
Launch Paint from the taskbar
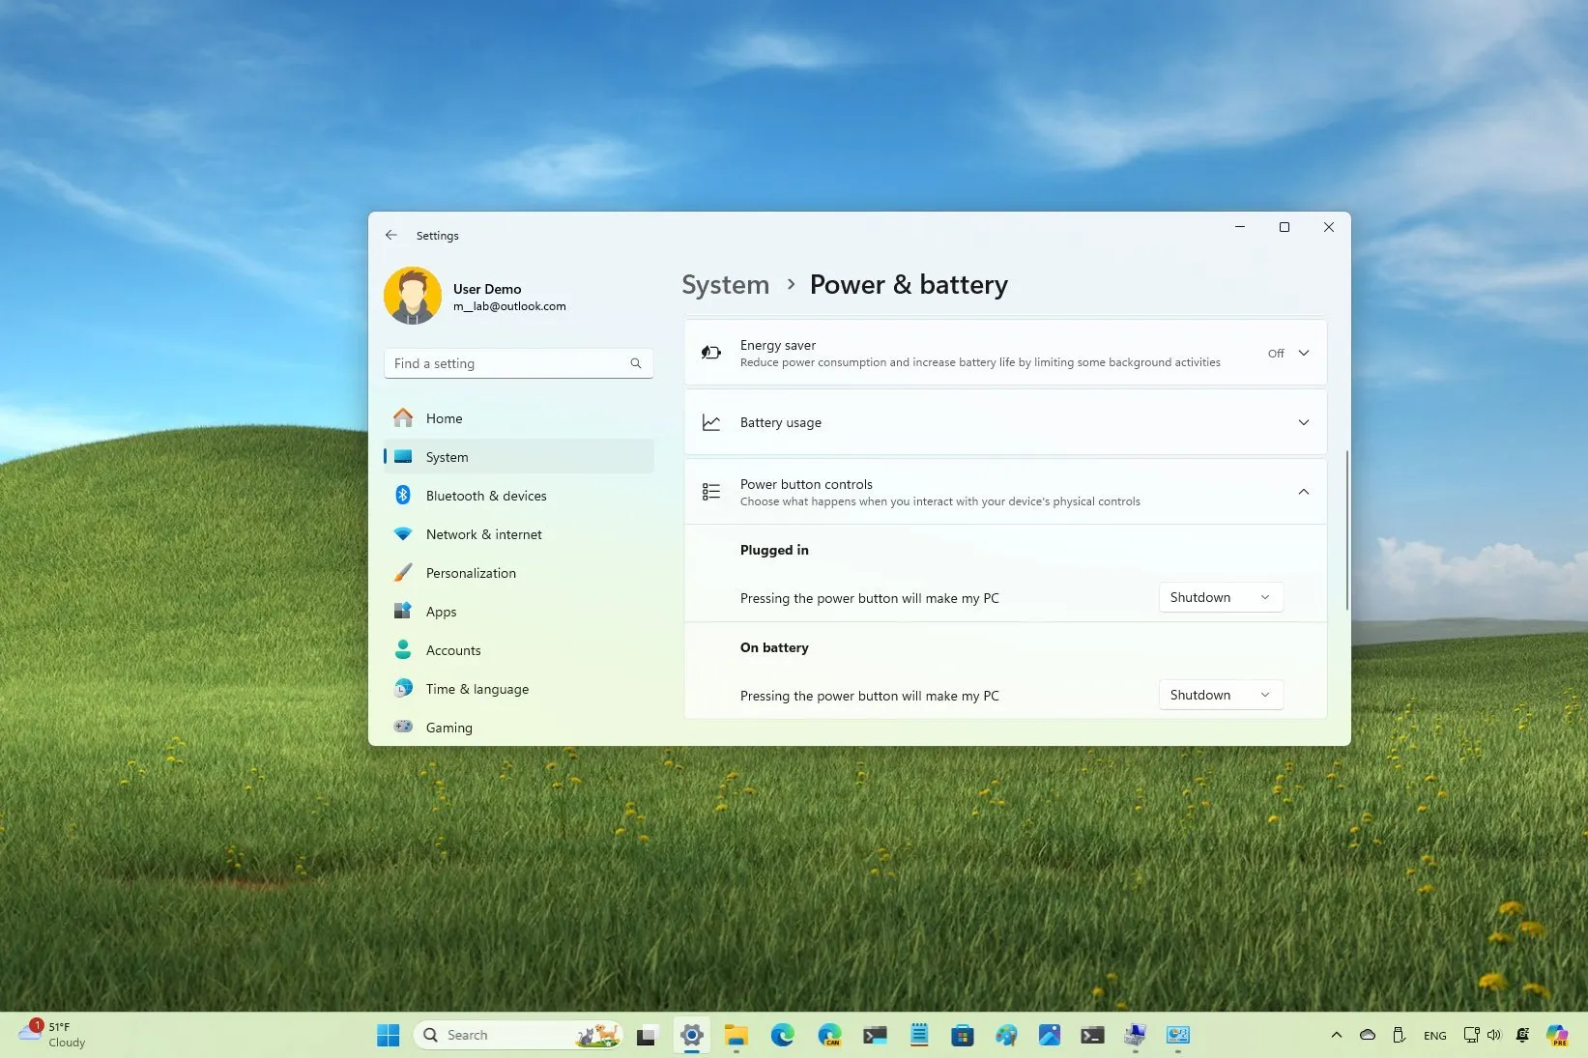(x=1008, y=1035)
